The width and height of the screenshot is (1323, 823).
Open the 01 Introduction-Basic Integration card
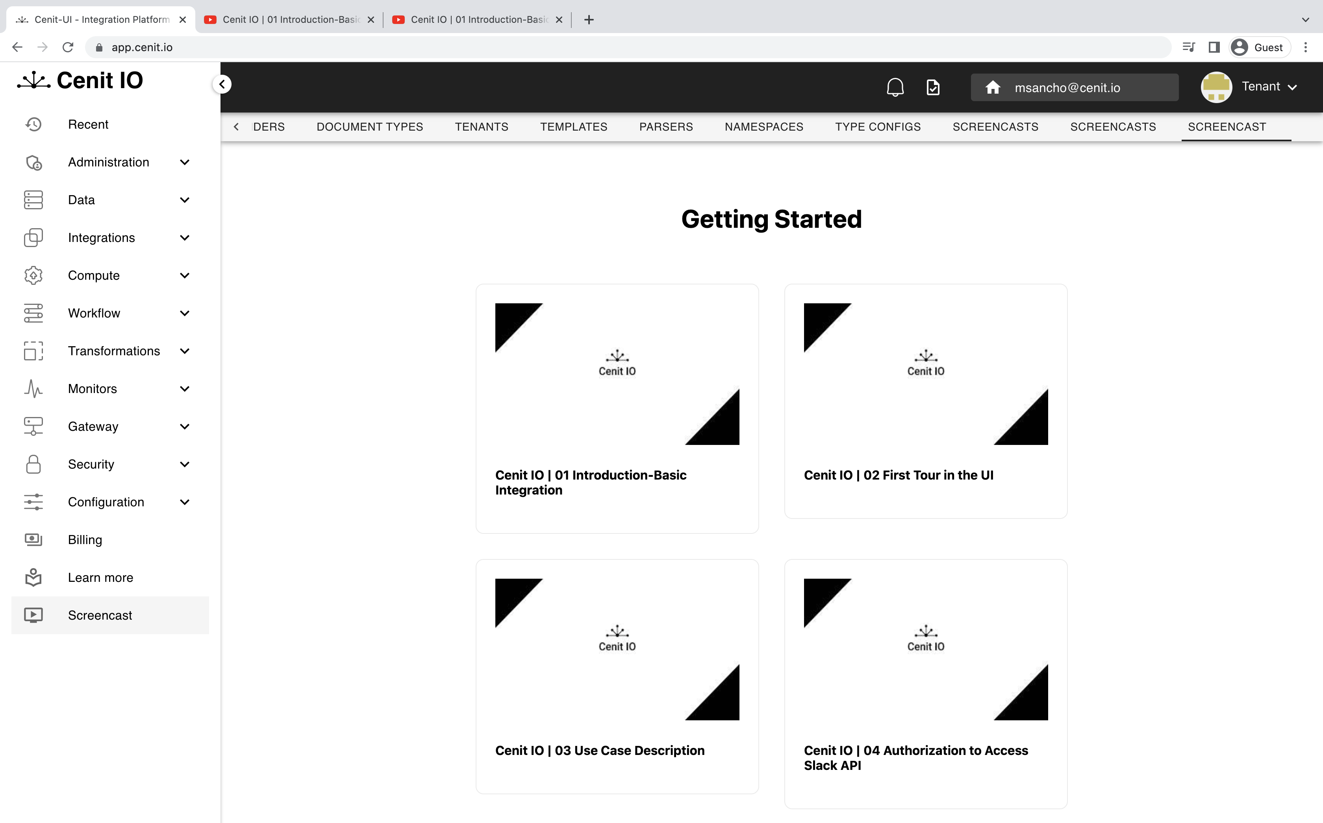click(617, 408)
